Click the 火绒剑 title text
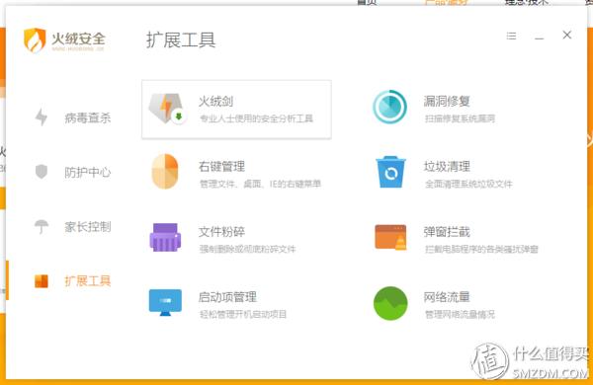The height and width of the screenshot is (385, 593). 215,101
